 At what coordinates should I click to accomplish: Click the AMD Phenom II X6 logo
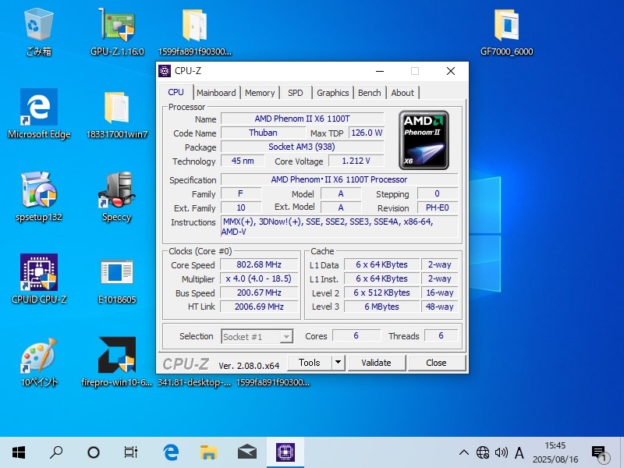(x=424, y=140)
